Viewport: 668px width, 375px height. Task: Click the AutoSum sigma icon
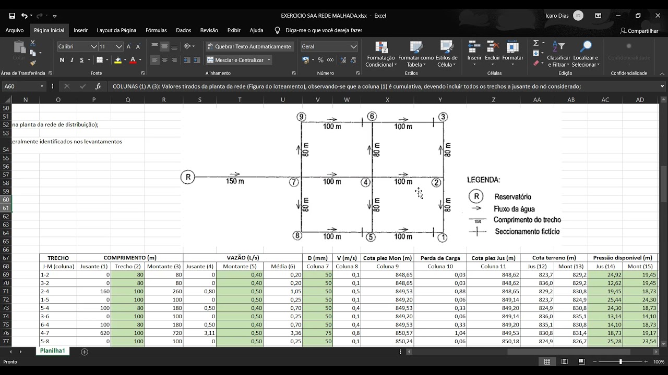click(x=536, y=43)
